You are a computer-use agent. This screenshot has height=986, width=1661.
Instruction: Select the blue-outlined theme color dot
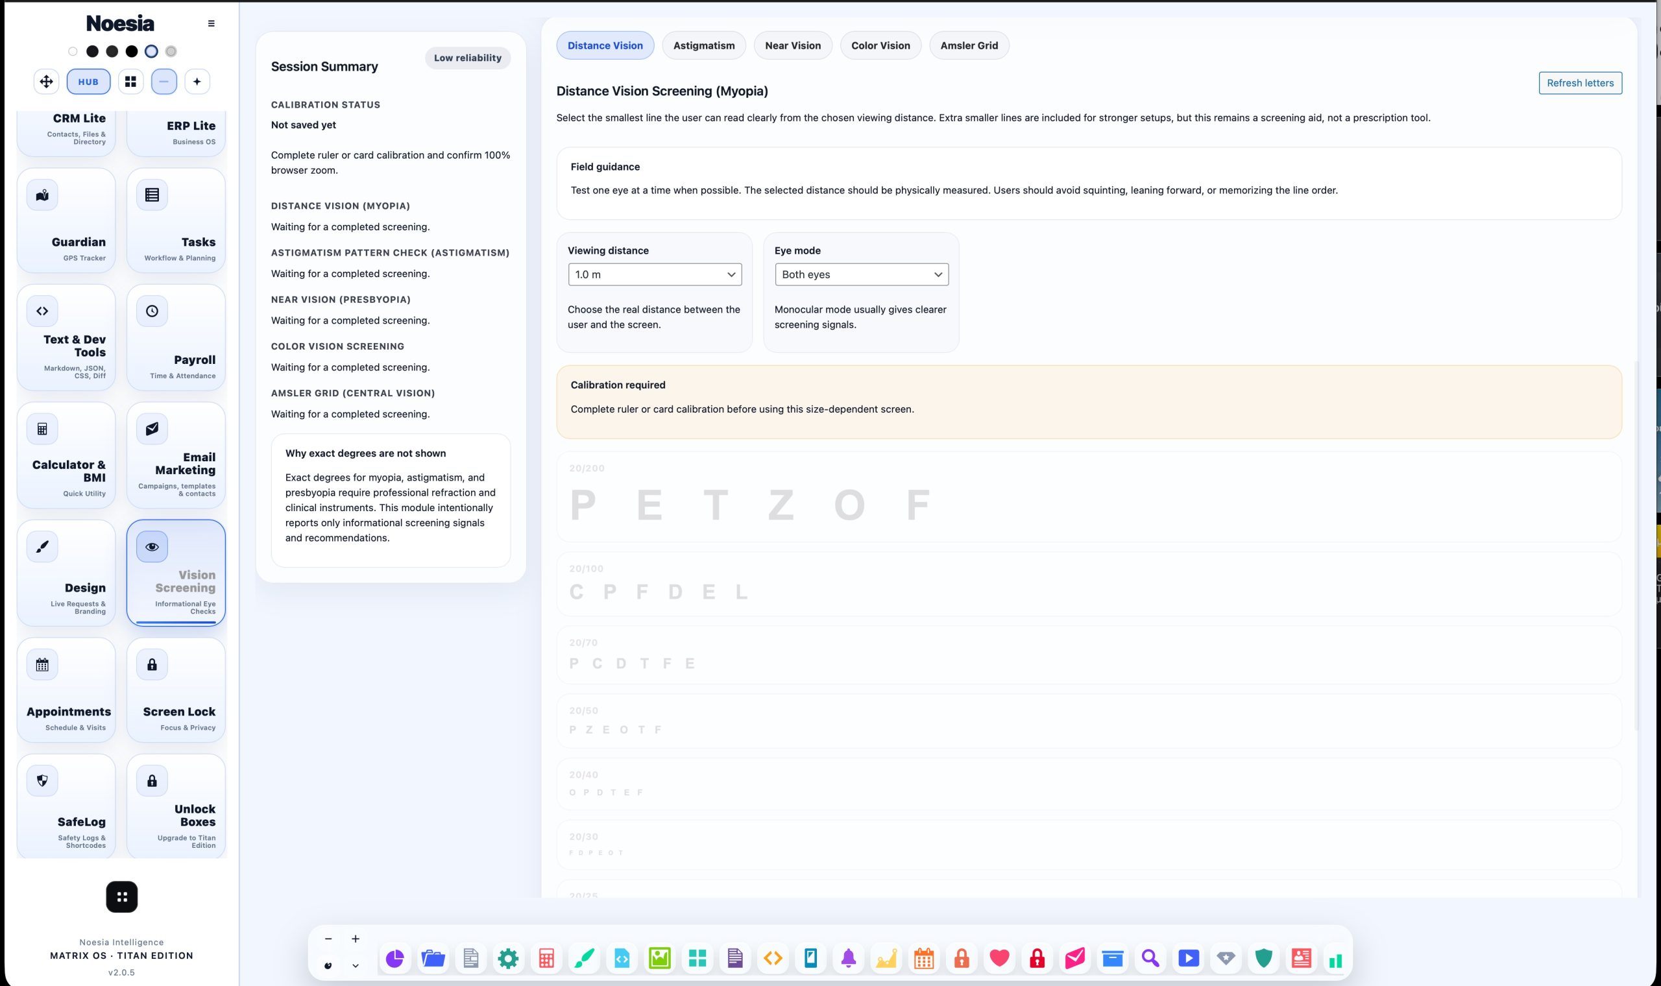point(151,51)
